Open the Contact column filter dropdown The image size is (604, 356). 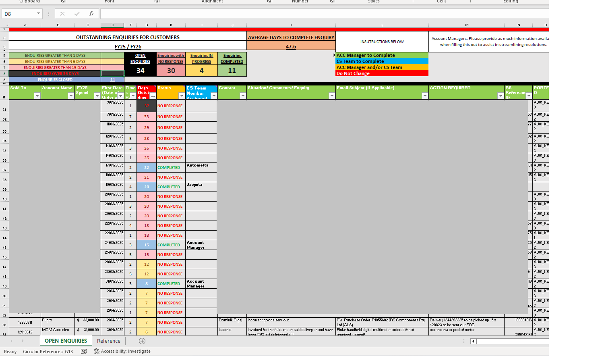pos(243,96)
